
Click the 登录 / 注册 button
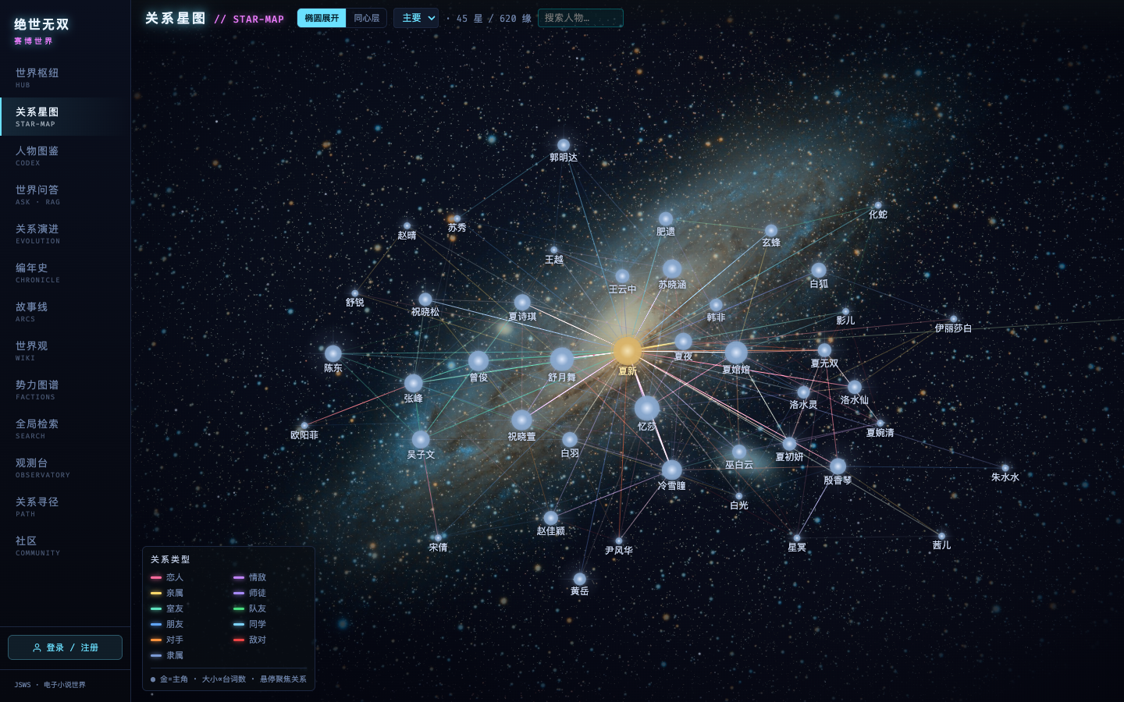(x=65, y=647)
